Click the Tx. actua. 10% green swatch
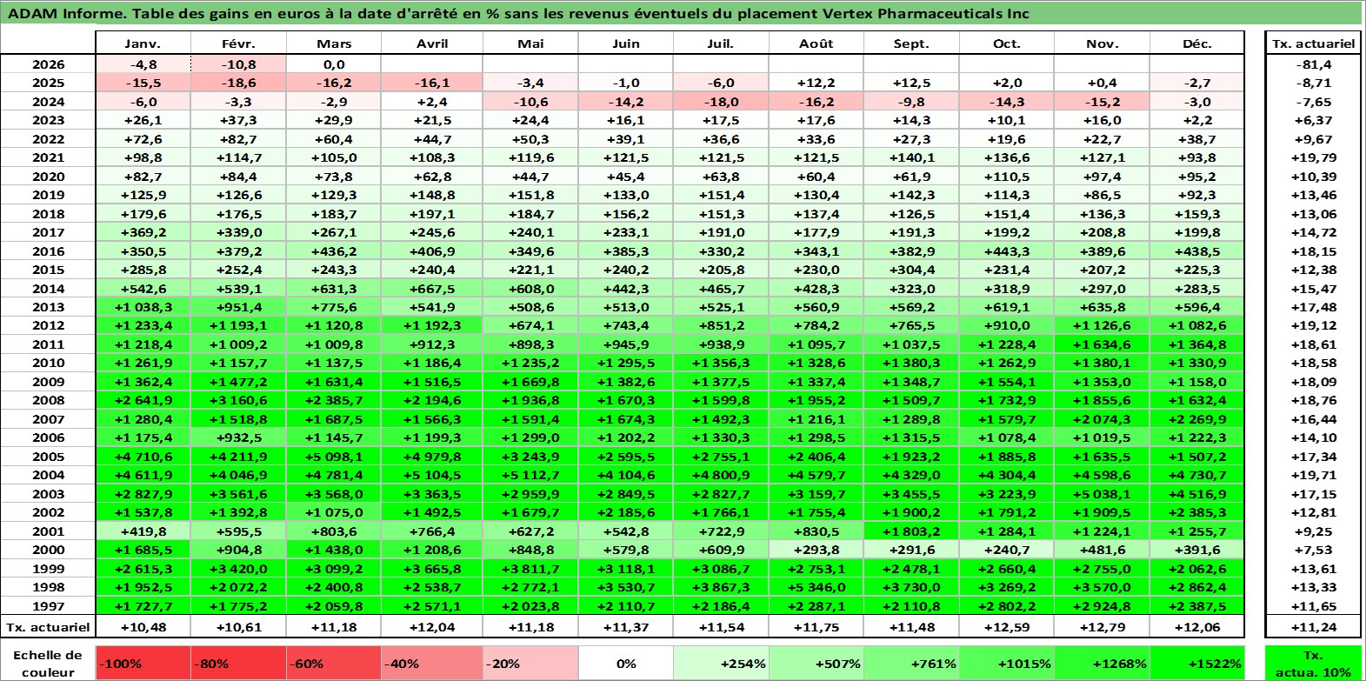This screenshot has width=1366, height=681. pos(1314,663)
